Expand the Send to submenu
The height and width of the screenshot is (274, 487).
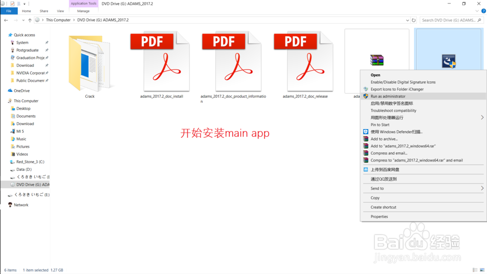[482, 188]
